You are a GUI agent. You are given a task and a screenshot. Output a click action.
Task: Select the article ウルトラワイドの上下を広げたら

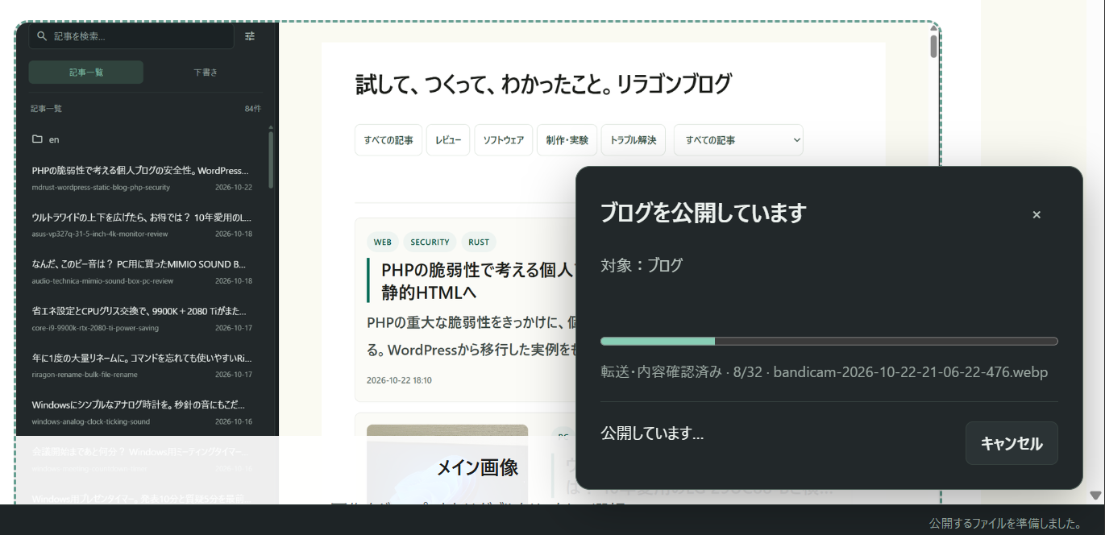(142, 225)
